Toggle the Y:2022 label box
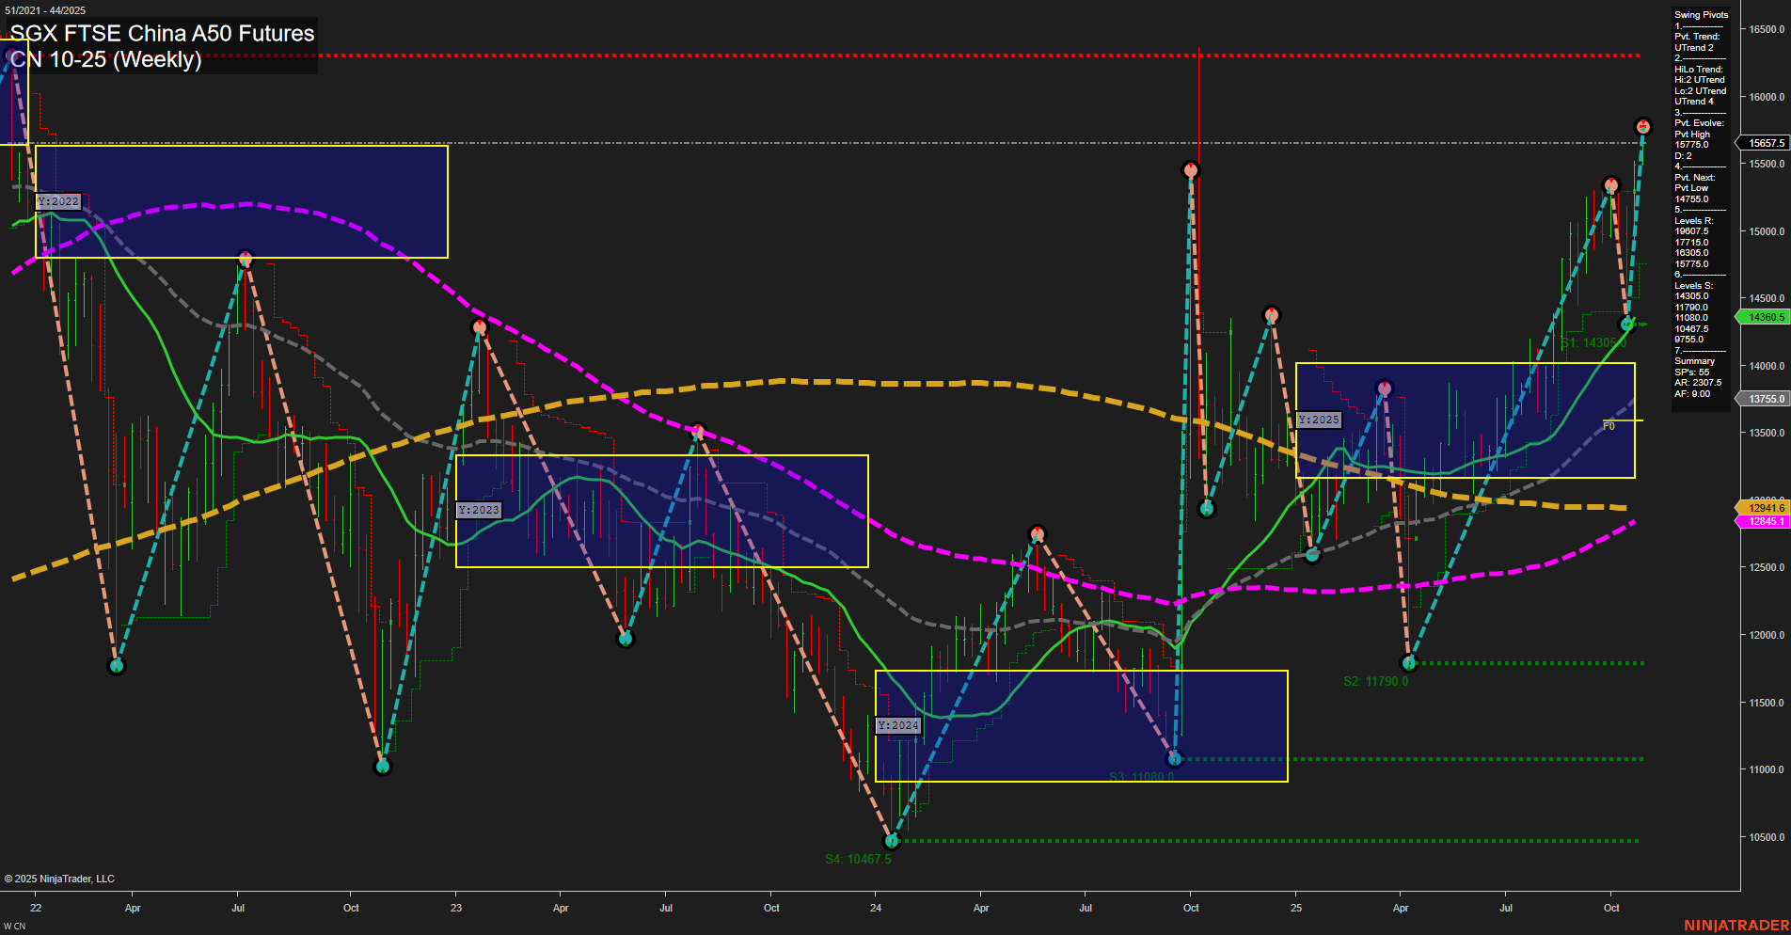The height and width of the screenshot is (935, 1791). pyautogui.click(x=59, y=201)
